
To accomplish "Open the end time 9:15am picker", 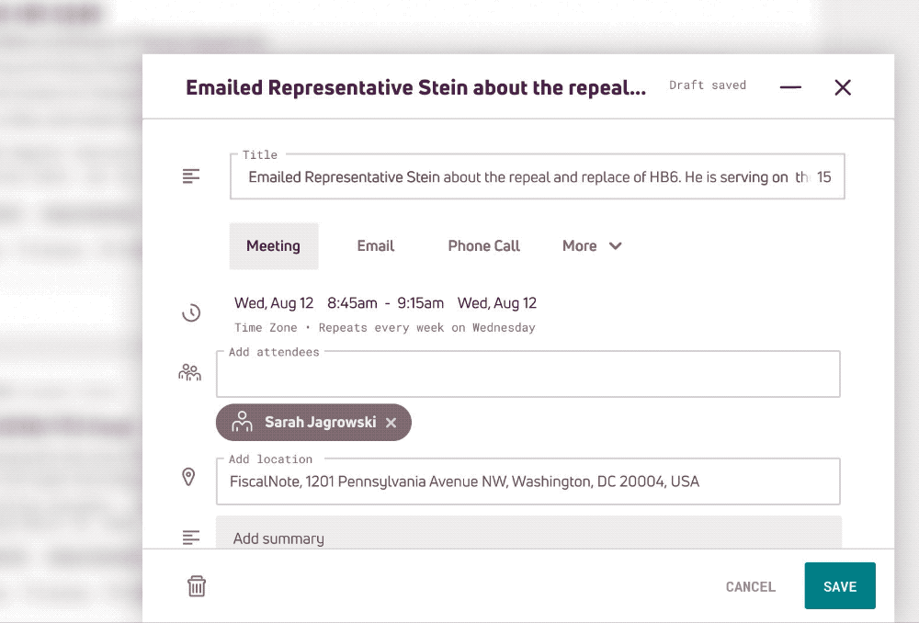I will click(x=421, y=303).
